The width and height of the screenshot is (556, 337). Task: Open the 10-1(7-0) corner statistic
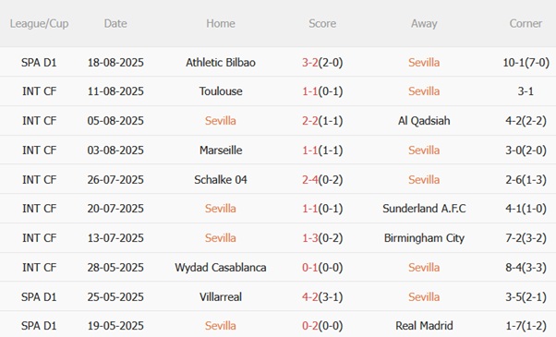point(526,63)
